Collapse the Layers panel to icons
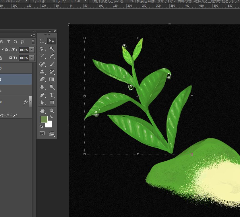This screenshot has height=217, width=240. click(34, 31)
